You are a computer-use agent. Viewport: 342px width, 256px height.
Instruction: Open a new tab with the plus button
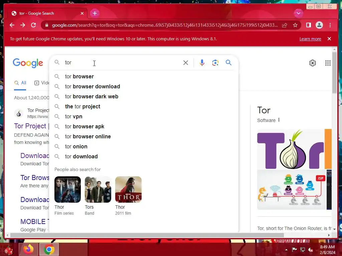(95, 13)
